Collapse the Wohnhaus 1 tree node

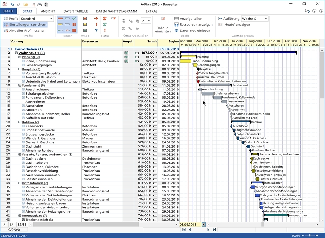[x=16, y=53]
